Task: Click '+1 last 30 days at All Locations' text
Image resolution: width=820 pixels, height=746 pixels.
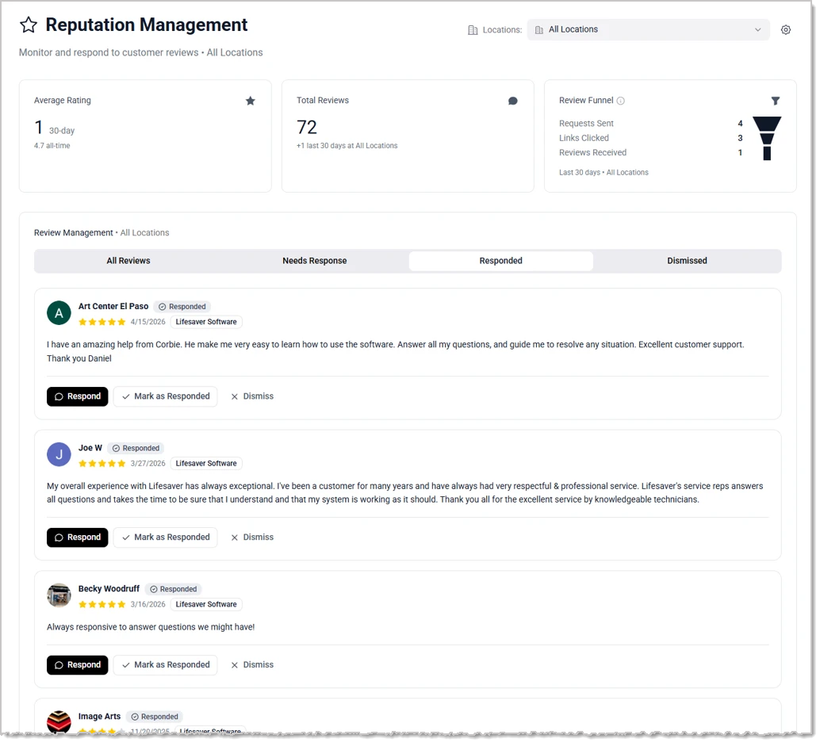Action: (x=349, y=147)
